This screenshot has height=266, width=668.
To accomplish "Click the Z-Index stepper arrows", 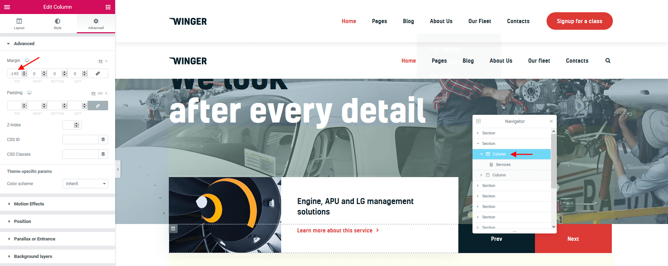I will tap(77, 125).
